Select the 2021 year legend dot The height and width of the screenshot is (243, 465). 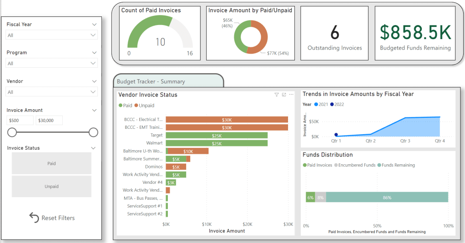pyautogui.click(x=316, y=104)
